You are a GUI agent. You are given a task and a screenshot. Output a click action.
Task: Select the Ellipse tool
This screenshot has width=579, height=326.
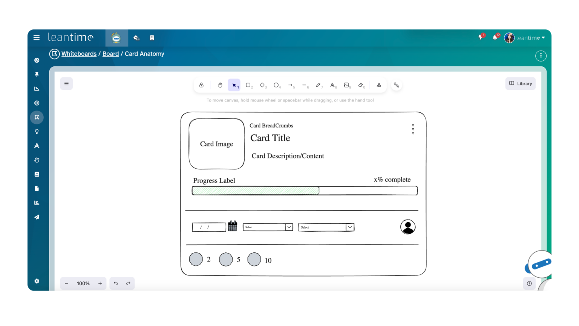click(276, 85)
